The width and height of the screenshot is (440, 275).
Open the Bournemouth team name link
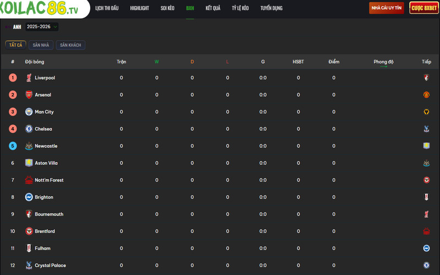click(x=49, y=214)
